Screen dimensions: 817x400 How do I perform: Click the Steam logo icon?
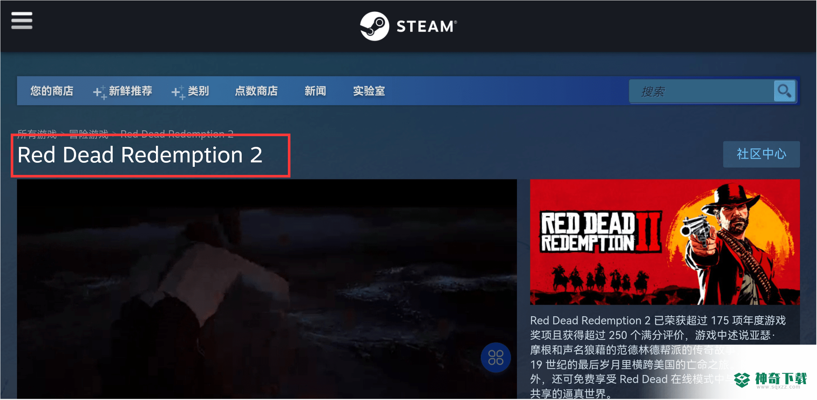374,26
